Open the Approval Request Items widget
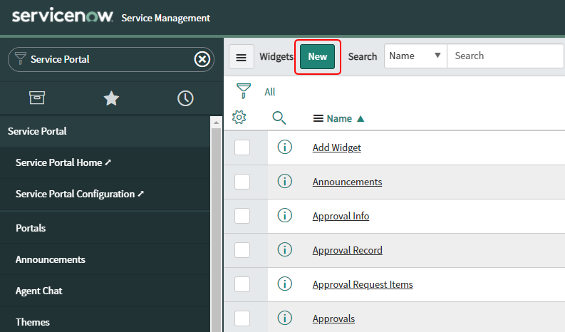Image resolution: width=565 pixels, height=332 pixels. pyautogui.click(x=363, y=285)
